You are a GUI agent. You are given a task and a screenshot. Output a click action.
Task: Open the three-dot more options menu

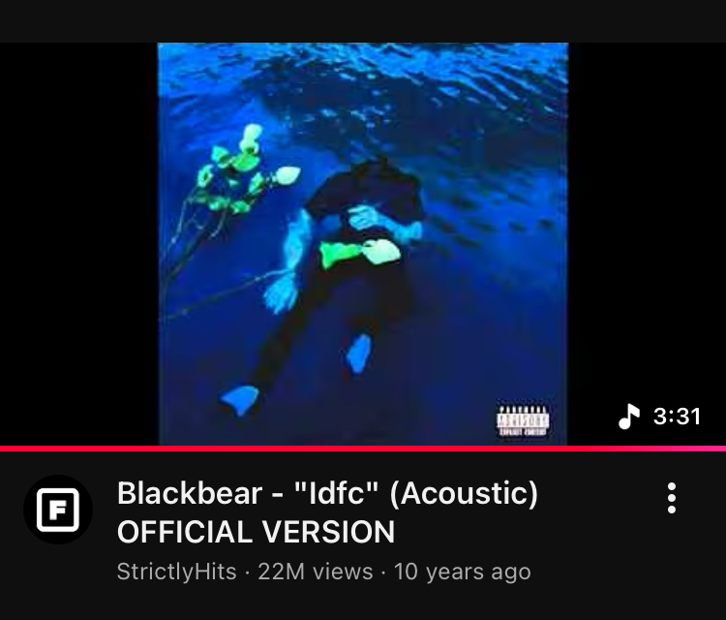click(x=672, y=498)
